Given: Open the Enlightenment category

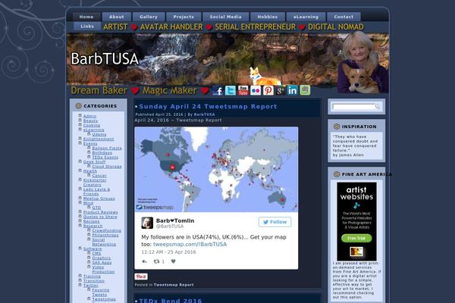Looking at the screenshot, I should click(x=99, y=139).
